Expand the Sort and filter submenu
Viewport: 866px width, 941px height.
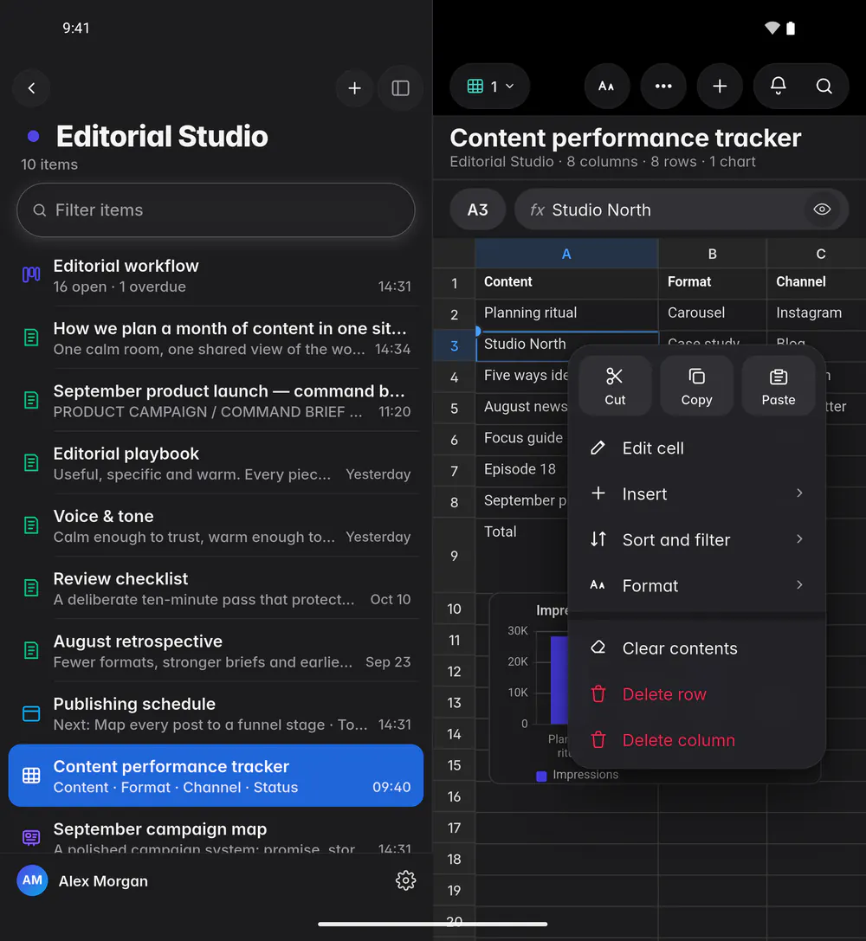click(x=697, y=539)
